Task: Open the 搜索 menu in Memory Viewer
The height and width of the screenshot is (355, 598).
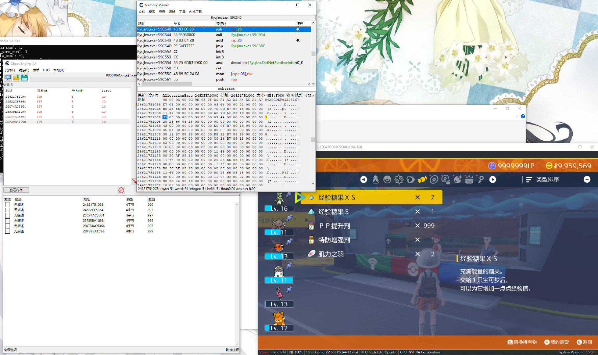Action: coord(152,12)
